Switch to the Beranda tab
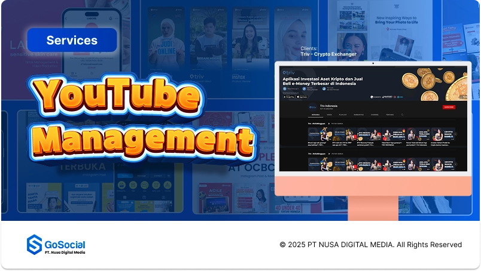The height and width of the screenshot is (271, 481). 315,114
